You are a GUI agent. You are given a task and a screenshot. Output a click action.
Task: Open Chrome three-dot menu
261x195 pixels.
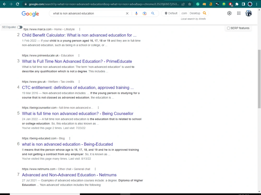click(x=257, y=4)
